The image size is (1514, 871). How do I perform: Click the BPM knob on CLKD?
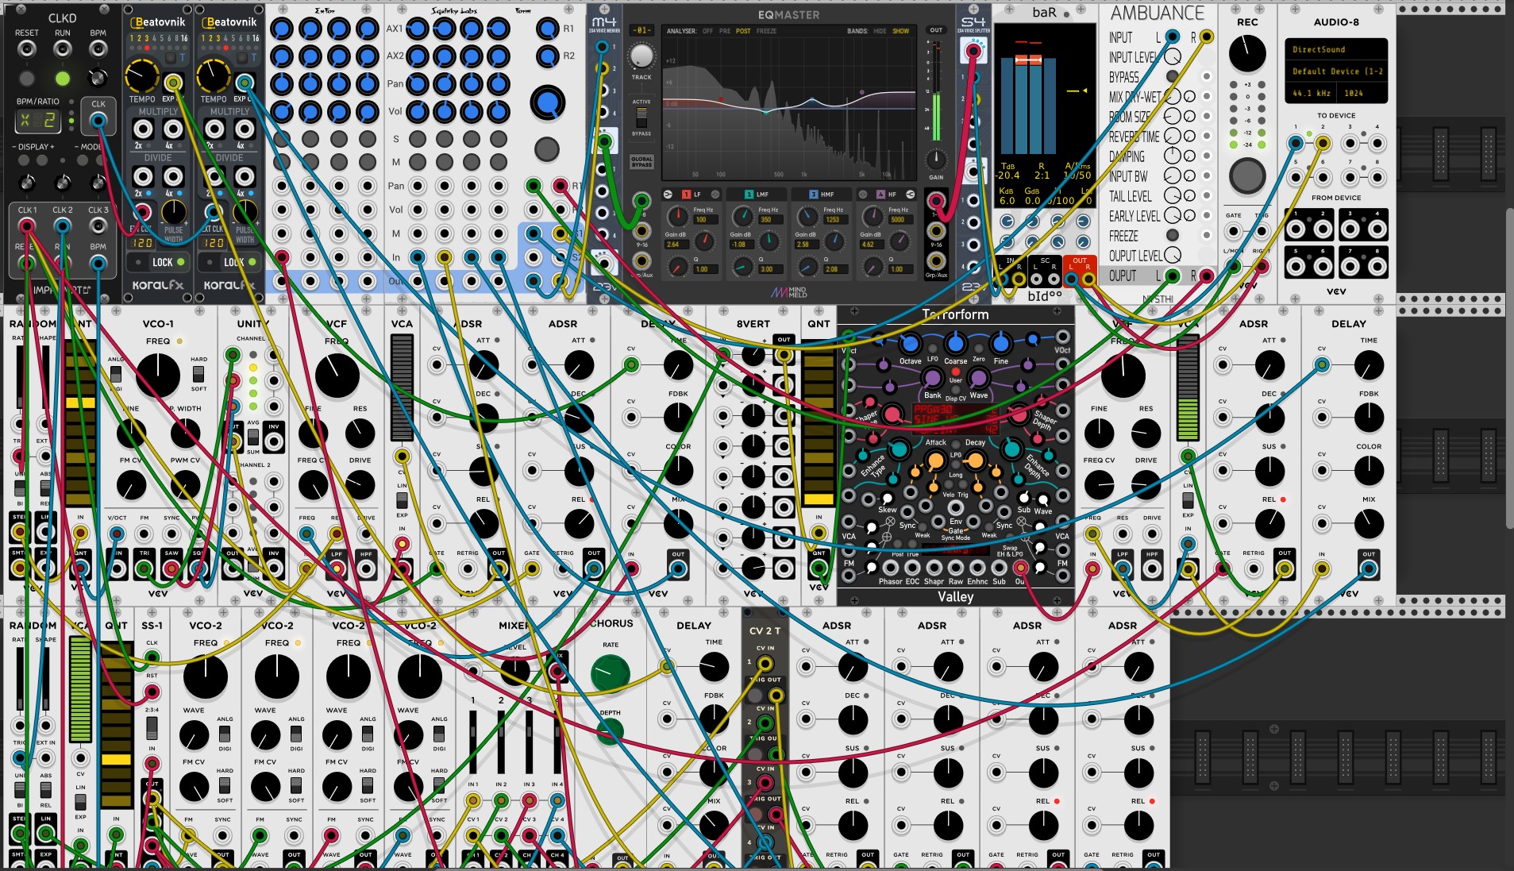pos(98,78)
